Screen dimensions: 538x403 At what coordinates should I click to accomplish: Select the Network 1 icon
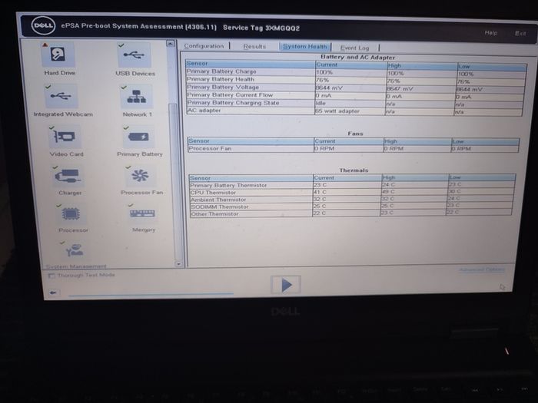tap(137, 97)
